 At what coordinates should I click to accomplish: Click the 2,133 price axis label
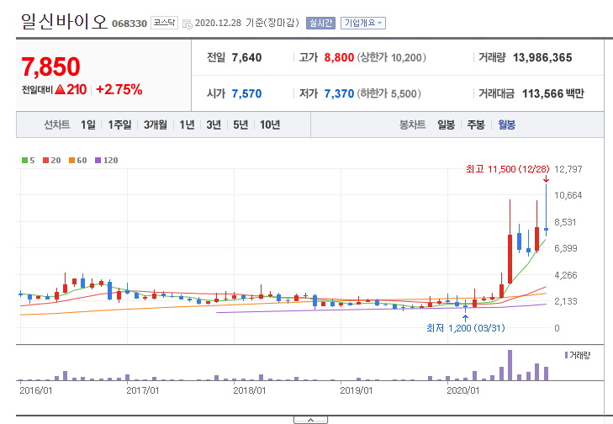tap(565, 301)
